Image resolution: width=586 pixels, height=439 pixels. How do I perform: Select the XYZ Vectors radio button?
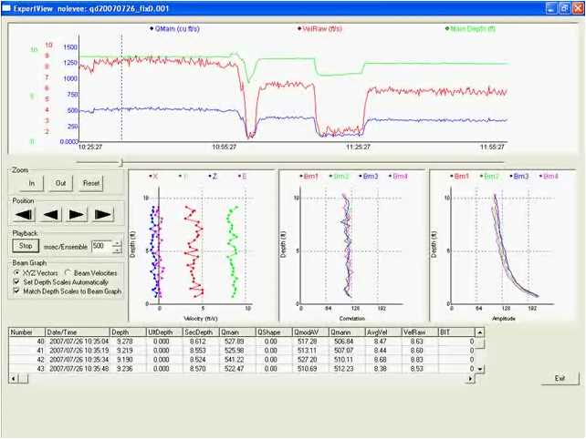point(16,273)
